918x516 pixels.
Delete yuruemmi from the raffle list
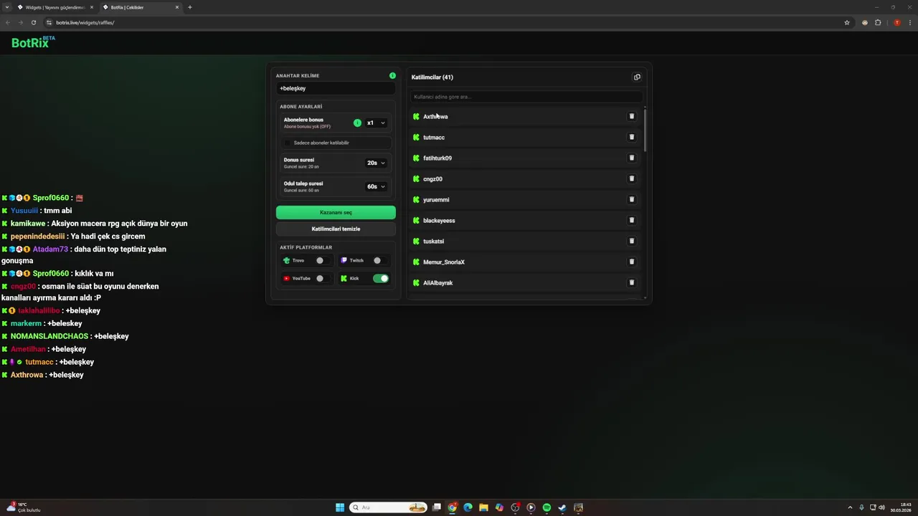tap(632, 199)
